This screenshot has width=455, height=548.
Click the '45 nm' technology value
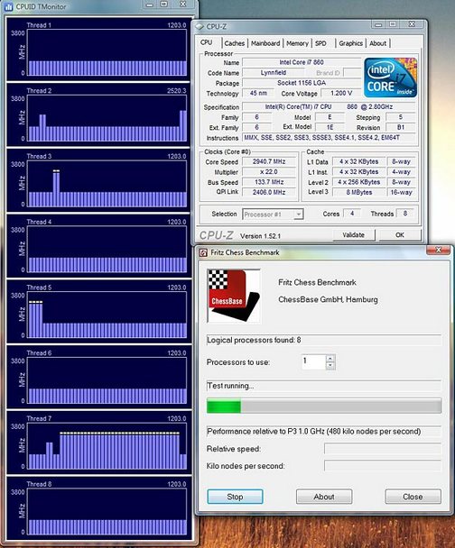259,94
